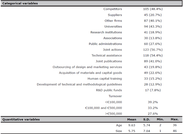Viewport: 183px width, 134px height.
Task: Click the 'Size' row label
Action: 119,131
